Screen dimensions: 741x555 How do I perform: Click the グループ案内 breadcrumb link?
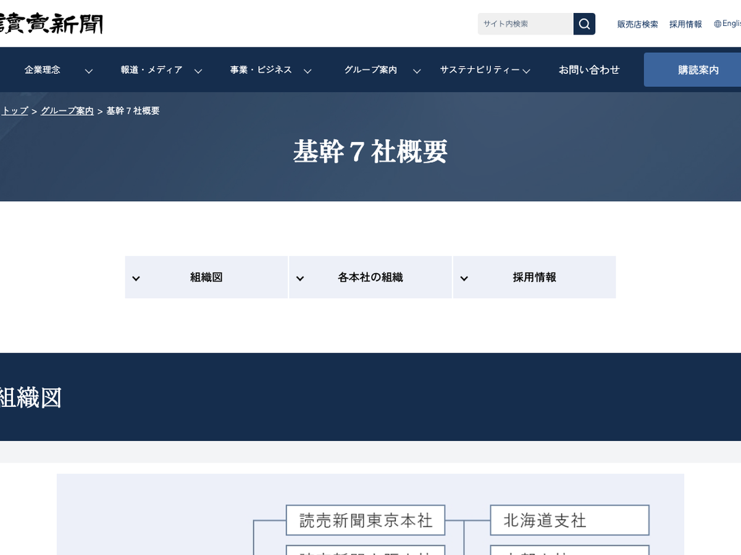pos(67,111)
